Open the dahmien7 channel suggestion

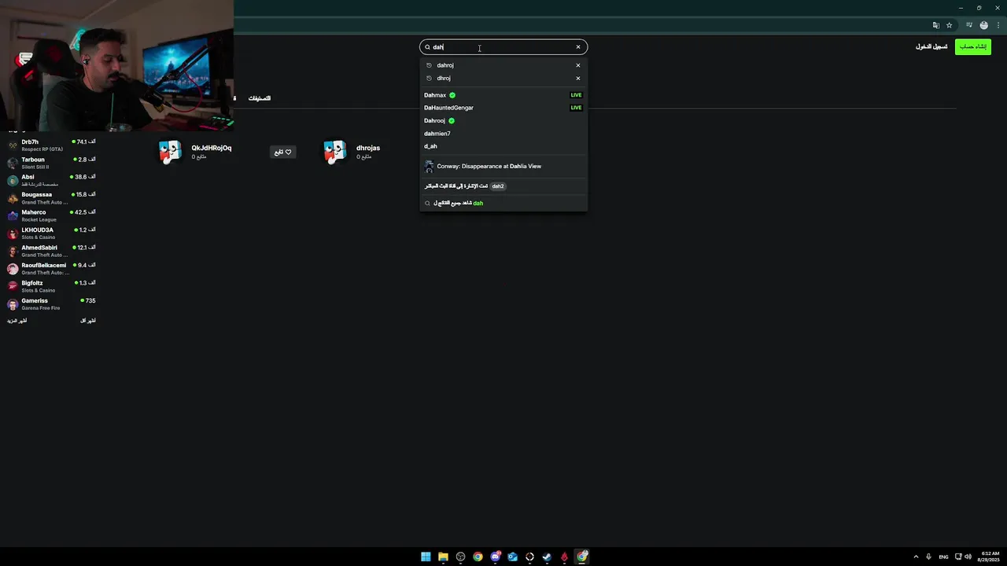pyautogui.click(x=503, y=134)
